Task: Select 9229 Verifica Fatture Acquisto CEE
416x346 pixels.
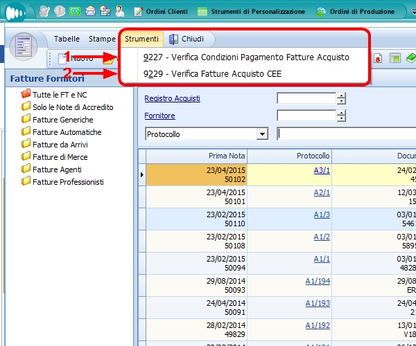Action: pyautogui.click(x=212, y=73)
